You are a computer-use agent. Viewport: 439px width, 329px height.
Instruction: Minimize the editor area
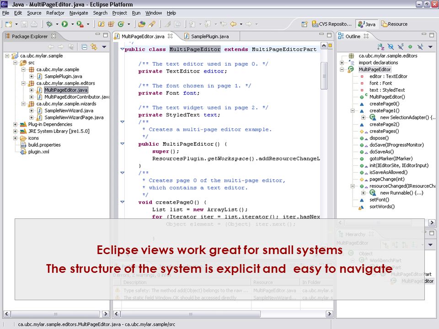point(321,34)
